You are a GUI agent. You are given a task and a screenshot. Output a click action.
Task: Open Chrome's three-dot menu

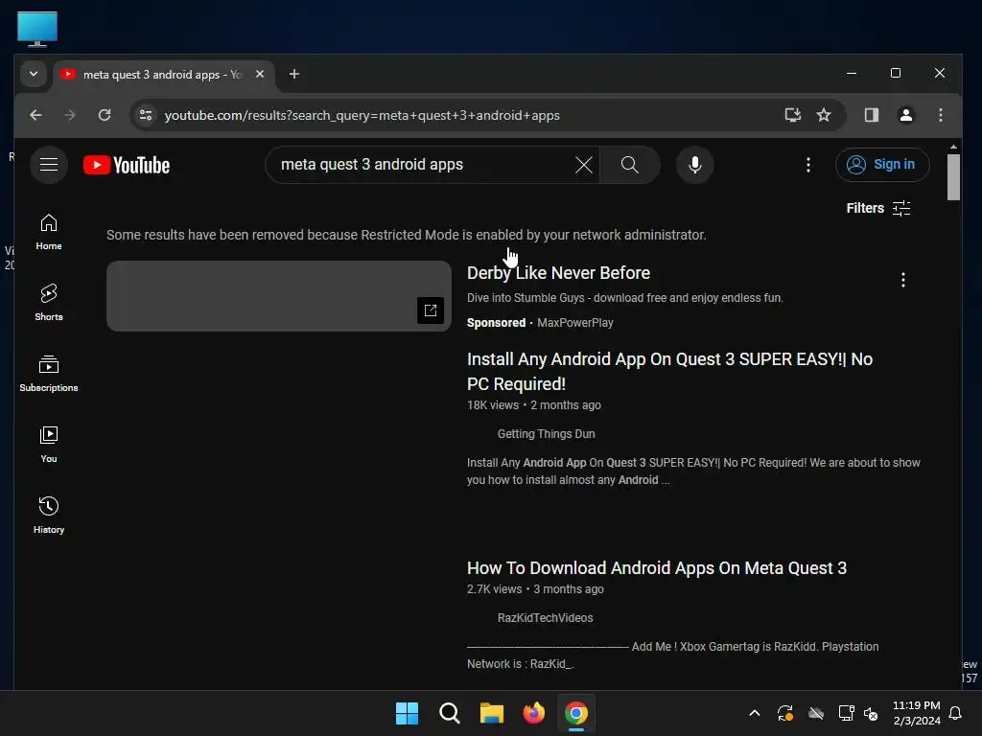tap(940, 115)
